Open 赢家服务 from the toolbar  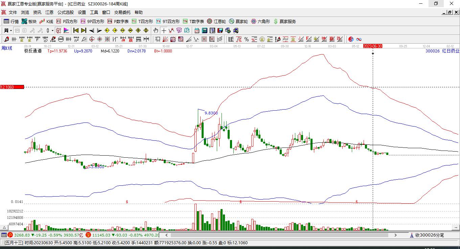[x=284, y=21]
